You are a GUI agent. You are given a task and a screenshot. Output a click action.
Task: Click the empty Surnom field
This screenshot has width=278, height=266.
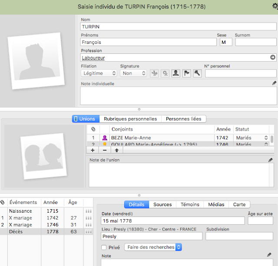[256, 42]
